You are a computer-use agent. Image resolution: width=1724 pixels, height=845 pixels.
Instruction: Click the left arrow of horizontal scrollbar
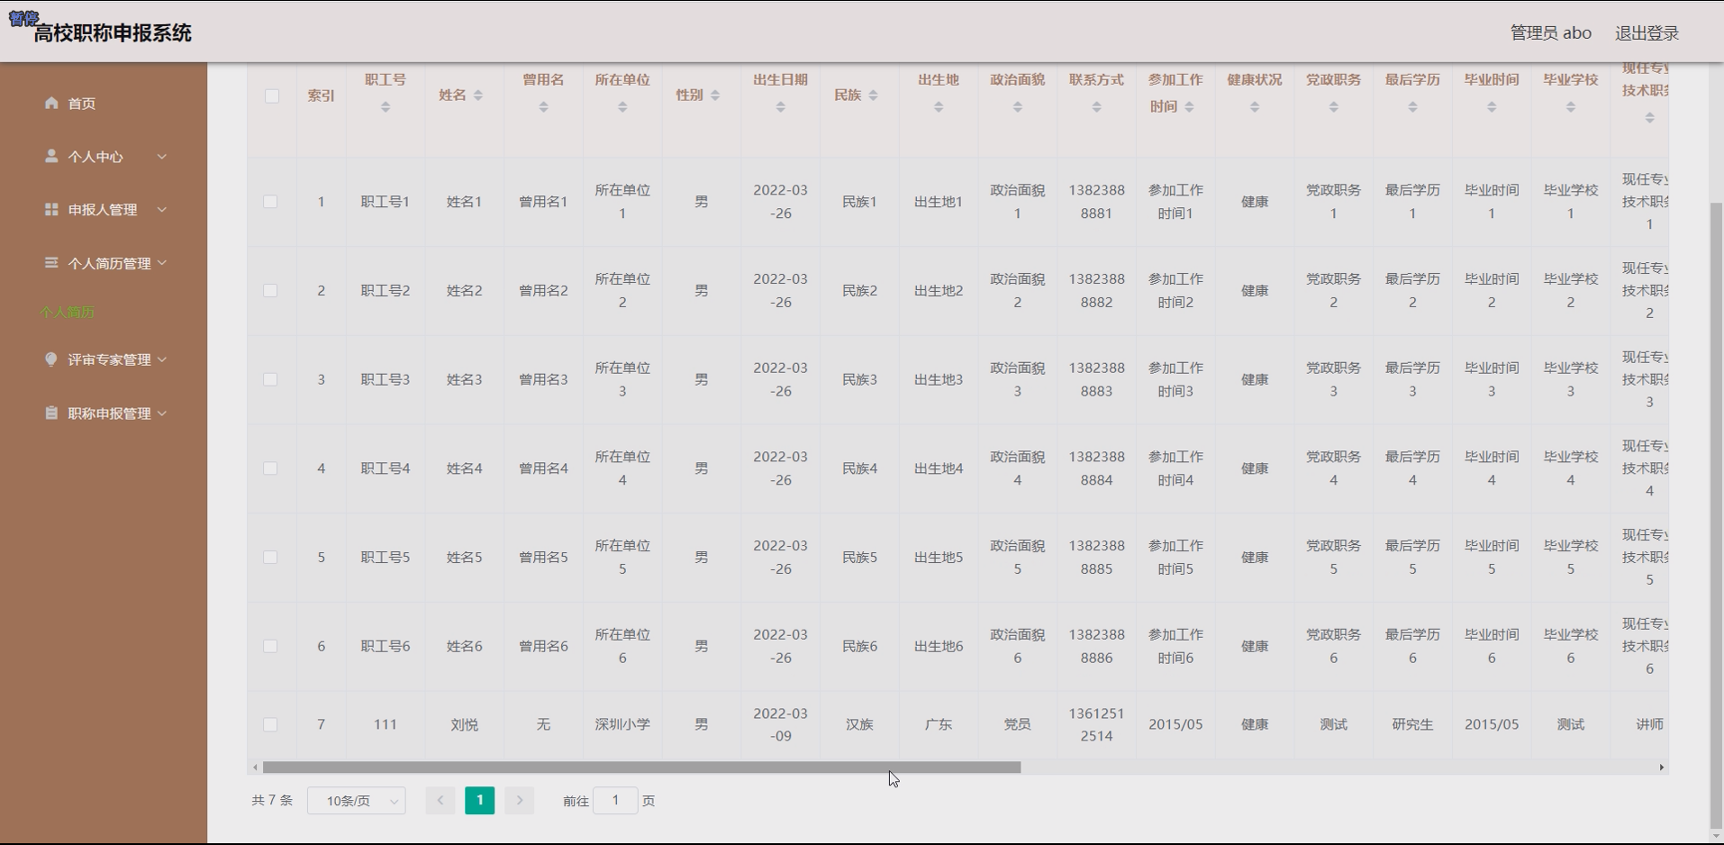[256, 768]
